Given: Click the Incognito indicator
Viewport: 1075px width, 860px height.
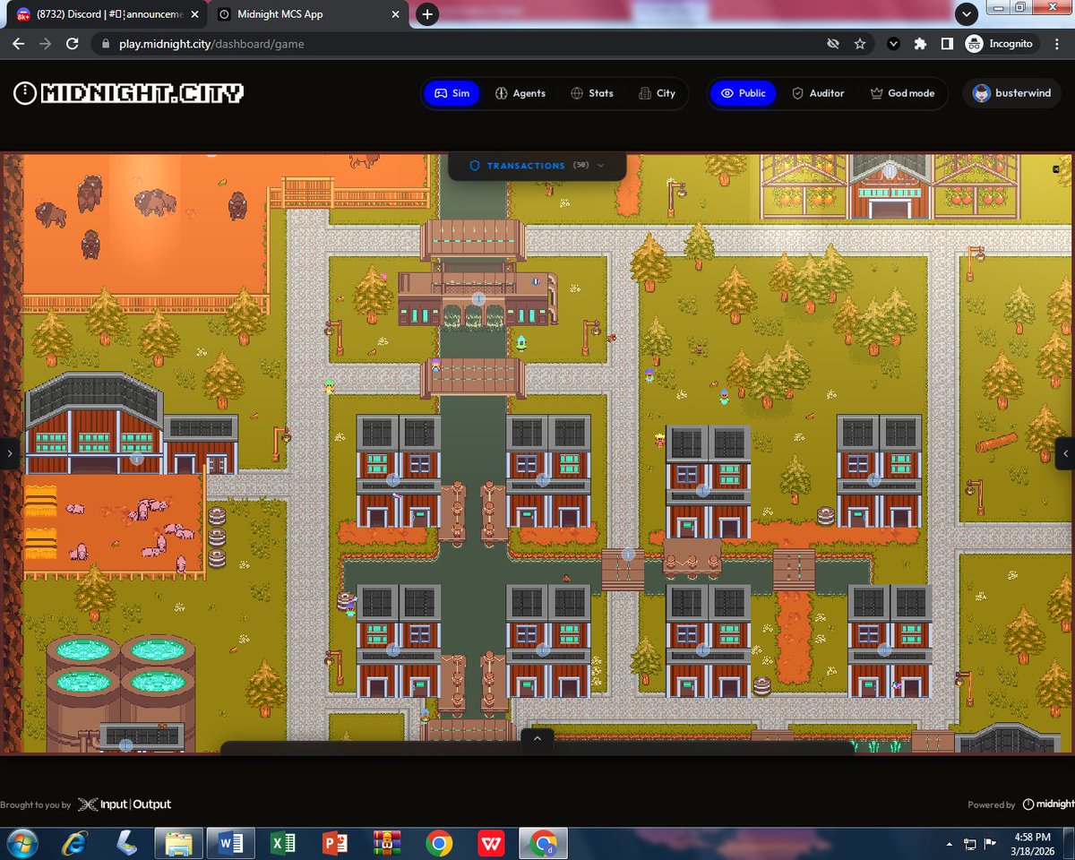Looking at the screenshot, I should tap(1000, 43).
